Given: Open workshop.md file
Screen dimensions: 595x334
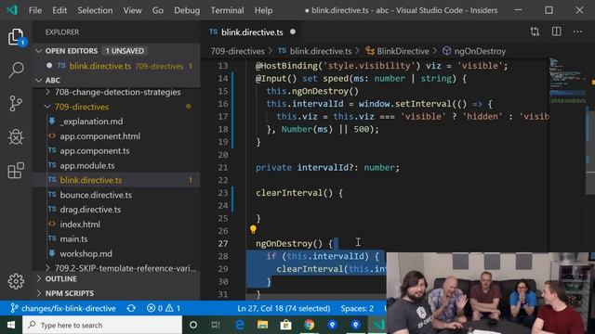Looking at the screenshot, I should pos(86,253).
